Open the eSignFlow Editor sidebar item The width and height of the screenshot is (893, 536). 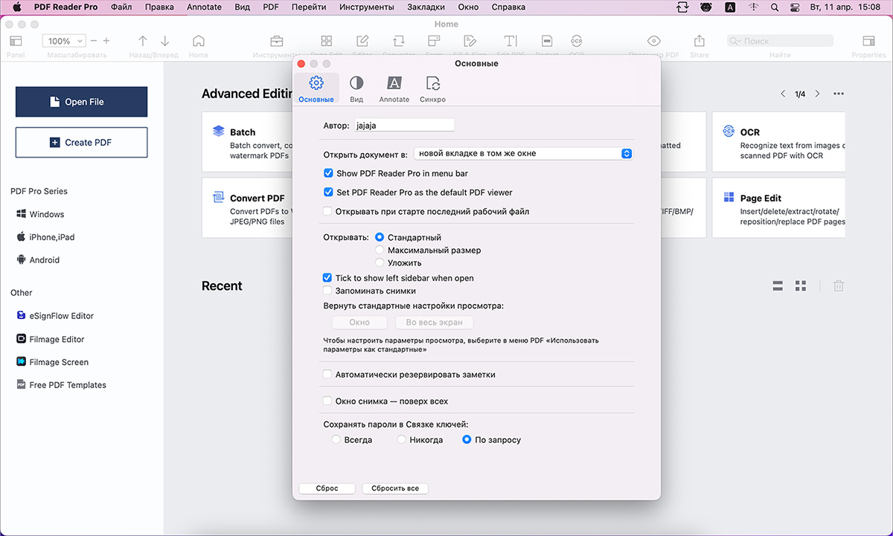(x=55, y=316)
